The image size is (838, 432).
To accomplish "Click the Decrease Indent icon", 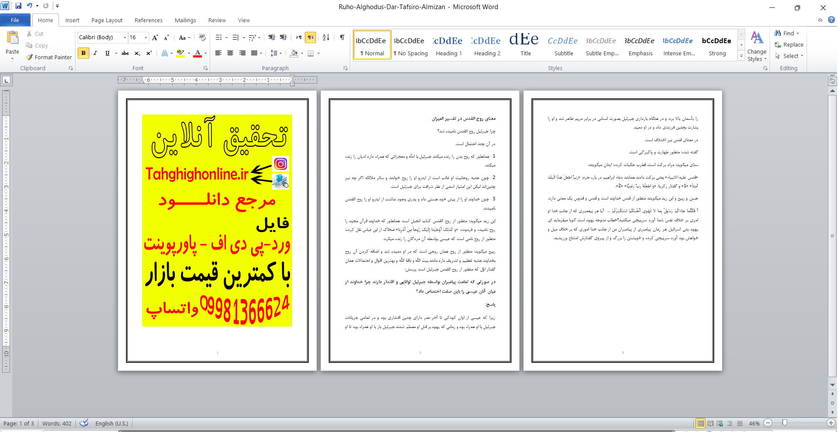I will (x=272, y=37).
